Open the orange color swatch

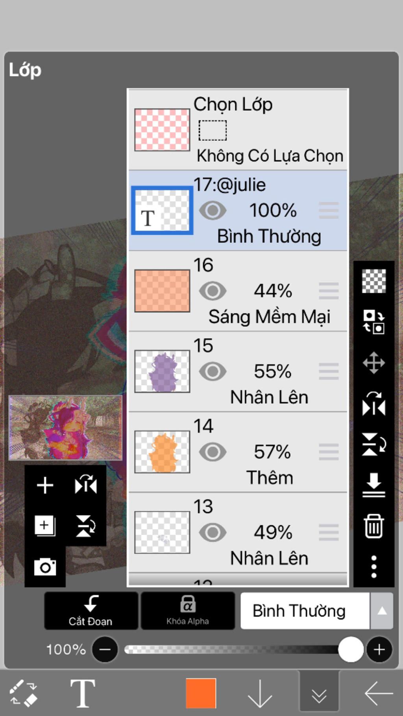tap(201, 693)
